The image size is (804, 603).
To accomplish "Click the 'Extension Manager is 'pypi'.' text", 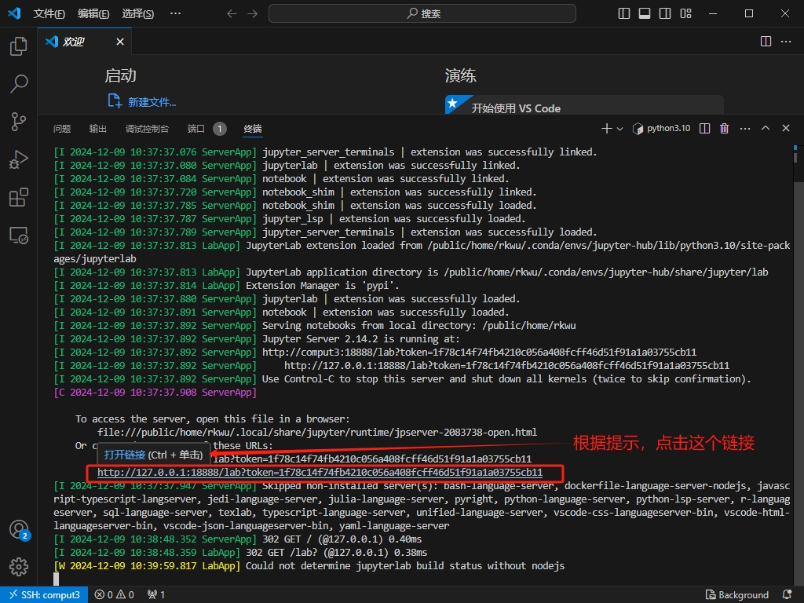I will 323,286.
